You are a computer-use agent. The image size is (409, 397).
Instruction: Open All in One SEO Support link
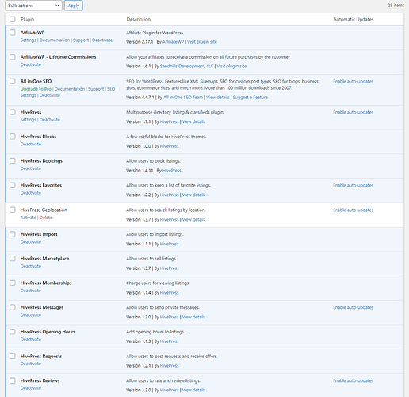[x=96, y=89]
